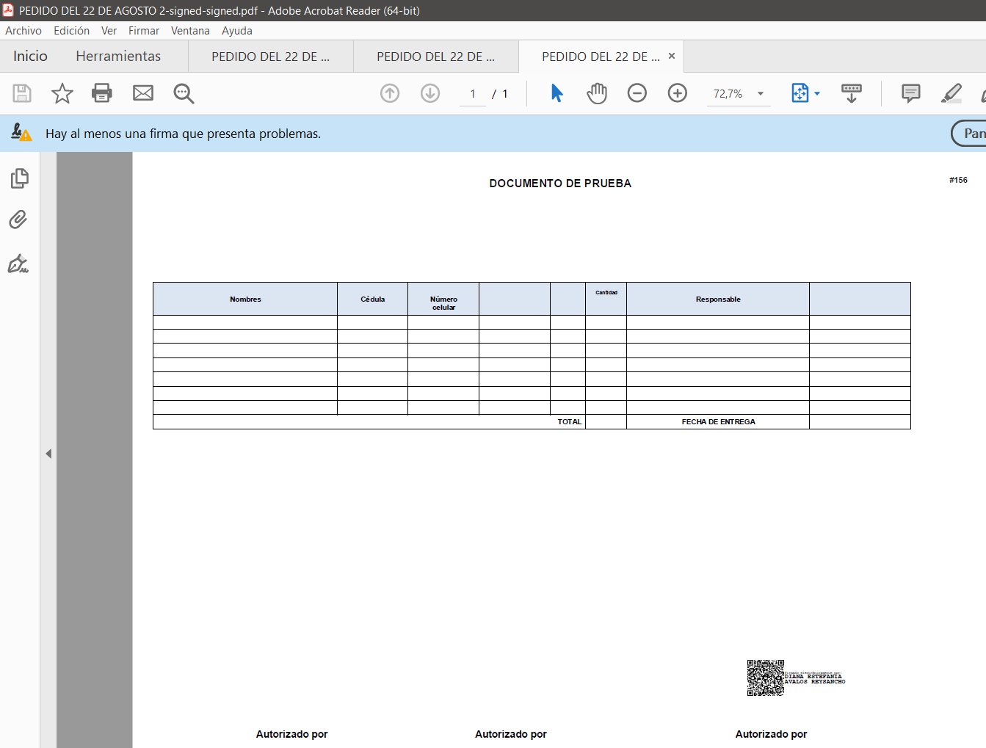Open the signatures side panel
The height and width of the screenshot is (748, 986).
[x=18, y=264]
